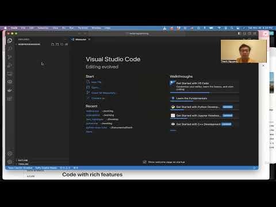
Task: Open Source Control view in activity bar
Action: tap(10, 57)
